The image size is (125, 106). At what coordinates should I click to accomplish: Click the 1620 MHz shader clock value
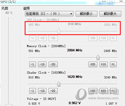[75, 77]
